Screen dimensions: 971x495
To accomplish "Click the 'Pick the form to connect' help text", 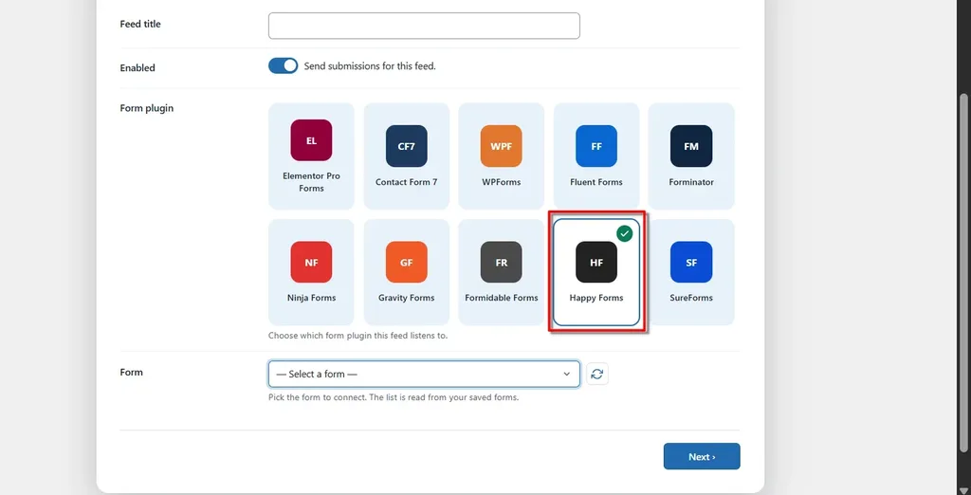I will (x=394, y=397).
